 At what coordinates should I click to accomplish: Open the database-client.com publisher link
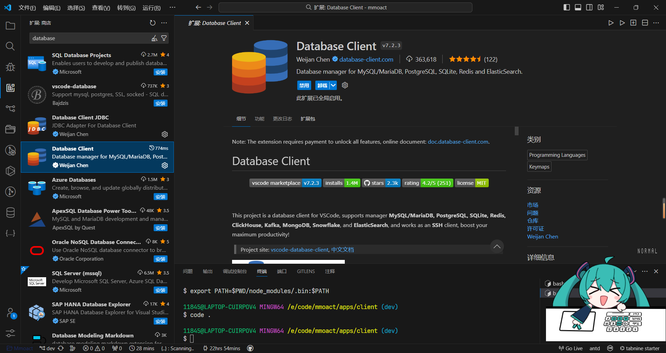pos(366,60)
